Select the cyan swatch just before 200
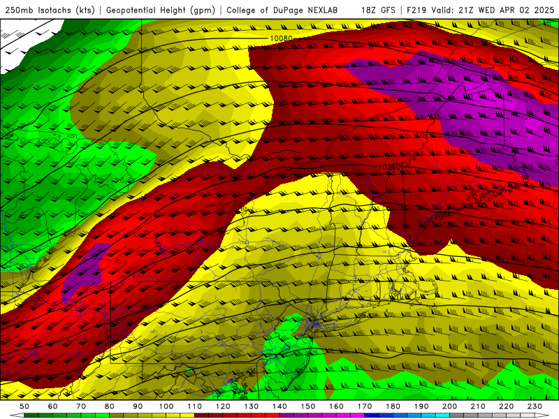The width and height of the screenshot is (559, 419). [x=442, y=416]
